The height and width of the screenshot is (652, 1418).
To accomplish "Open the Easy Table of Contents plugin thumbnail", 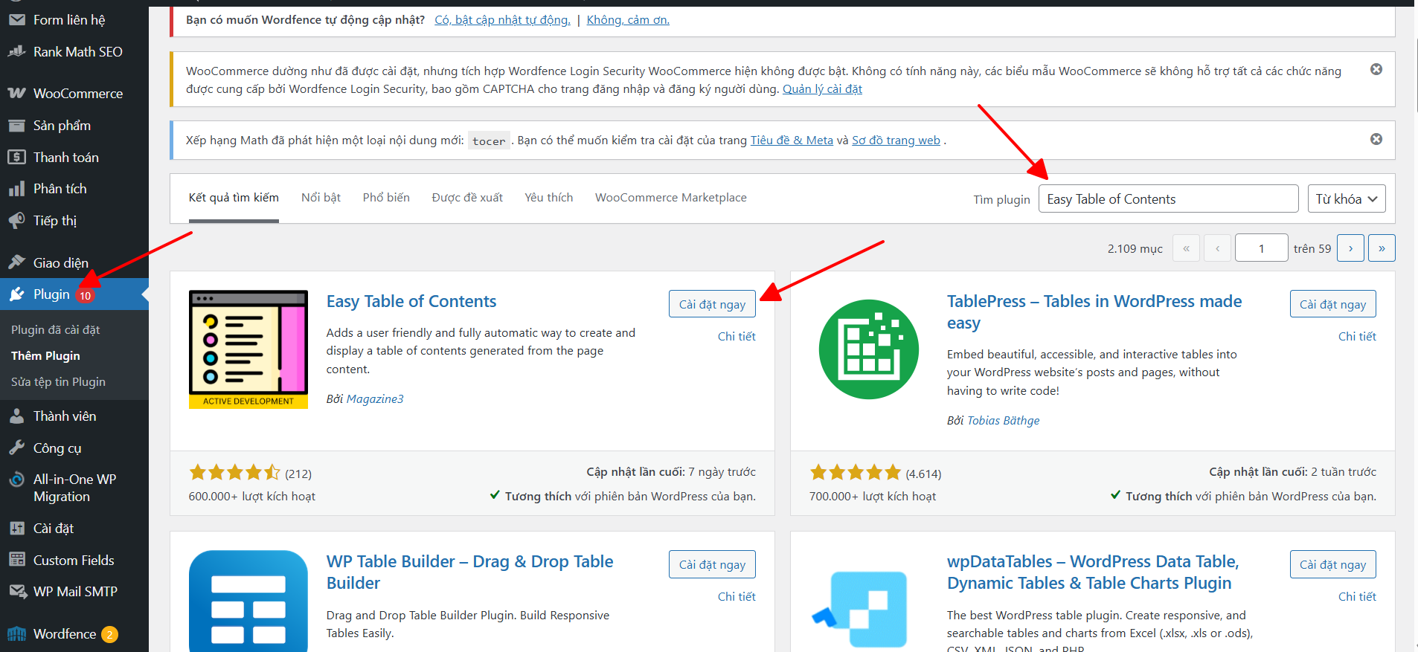I will [x=248, y=349].
